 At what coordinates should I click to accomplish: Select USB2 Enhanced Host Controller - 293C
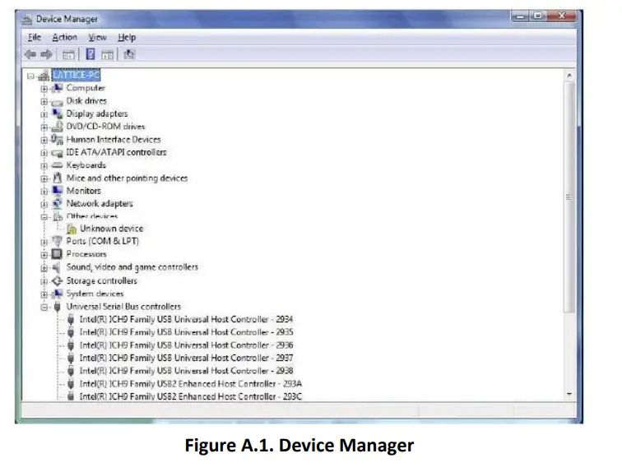click(x=191, y=396)
